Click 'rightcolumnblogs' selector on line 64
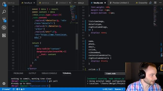 (x=98, y=27)
